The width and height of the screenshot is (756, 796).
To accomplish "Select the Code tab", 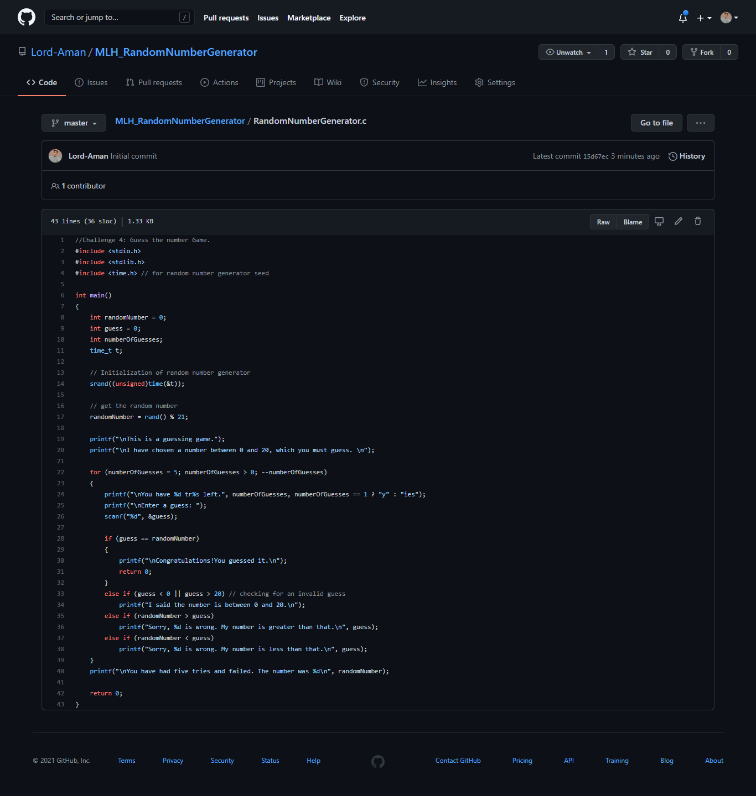I will point(42,82).
